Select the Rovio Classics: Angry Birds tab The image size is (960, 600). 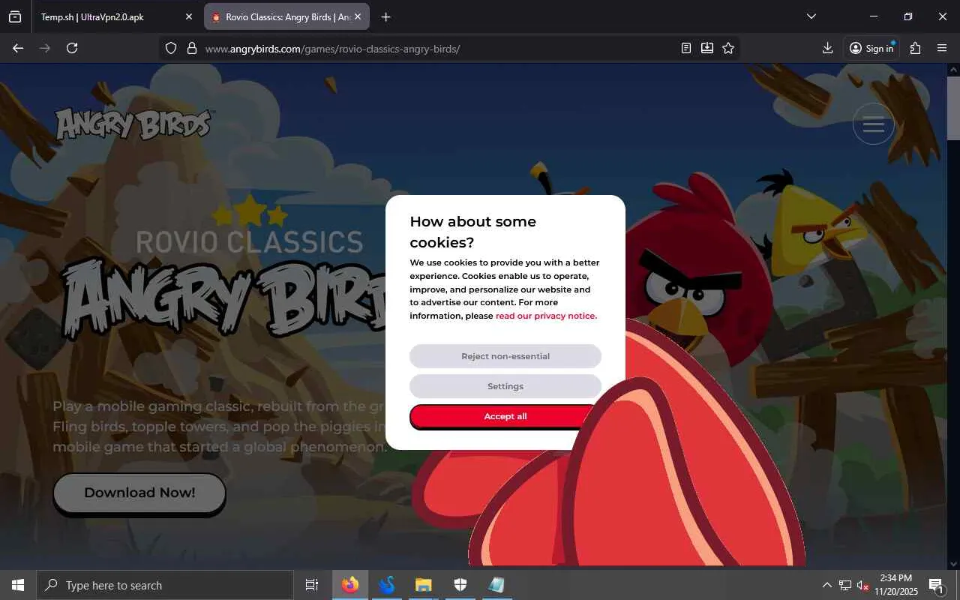click(x=286, y=16)
